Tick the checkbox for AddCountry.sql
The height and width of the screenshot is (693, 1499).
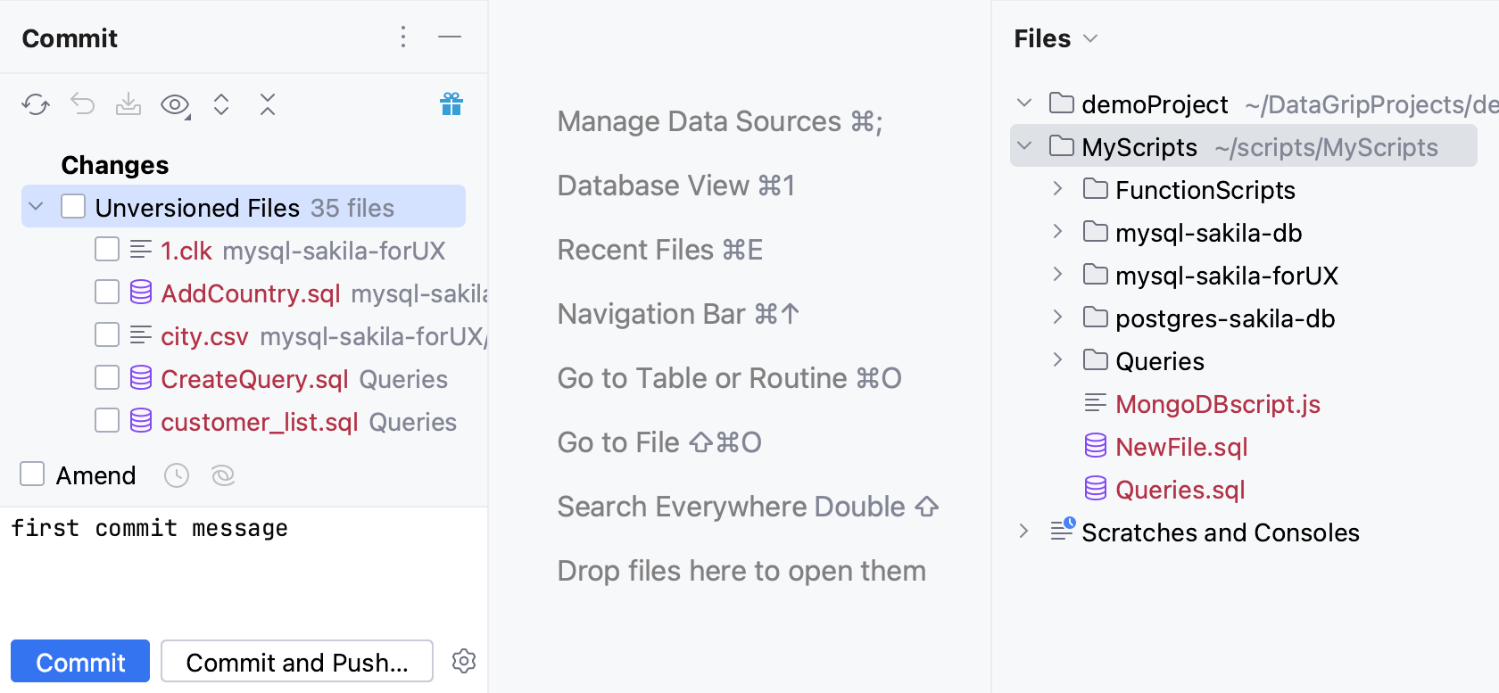pyautogui.click(x=107, y=292)
